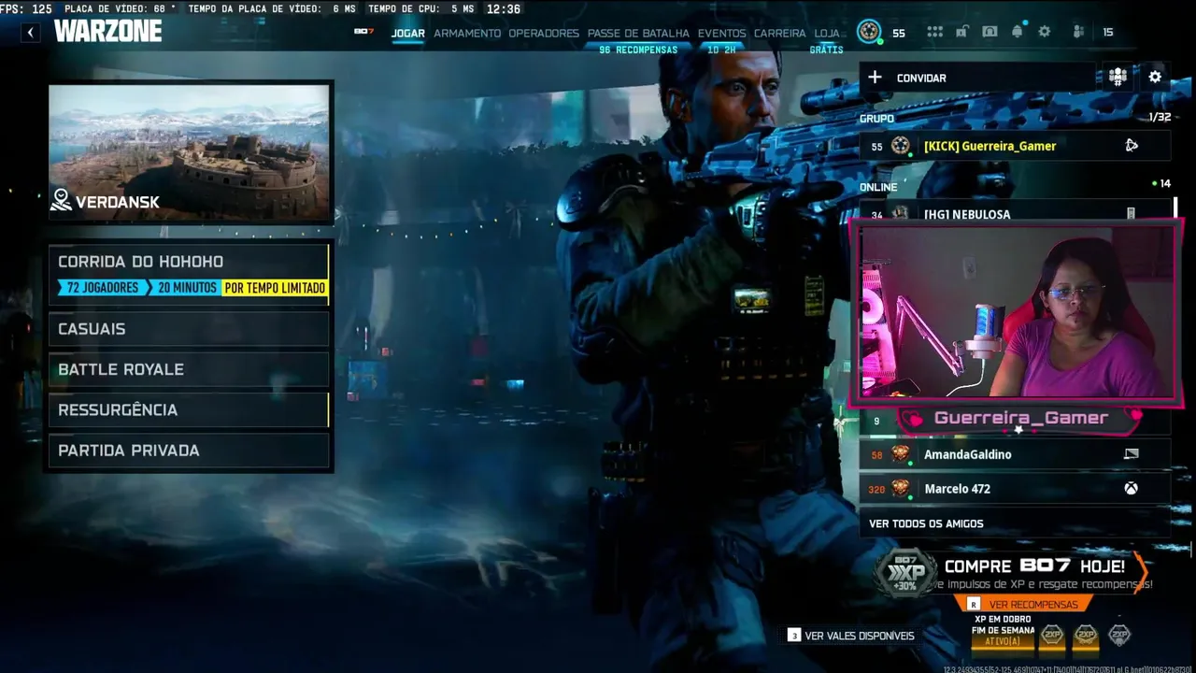Screen dimensions: 1196x673
Task: Select Marcelo 472 in the friends list
Action: tap(1015, 489)
